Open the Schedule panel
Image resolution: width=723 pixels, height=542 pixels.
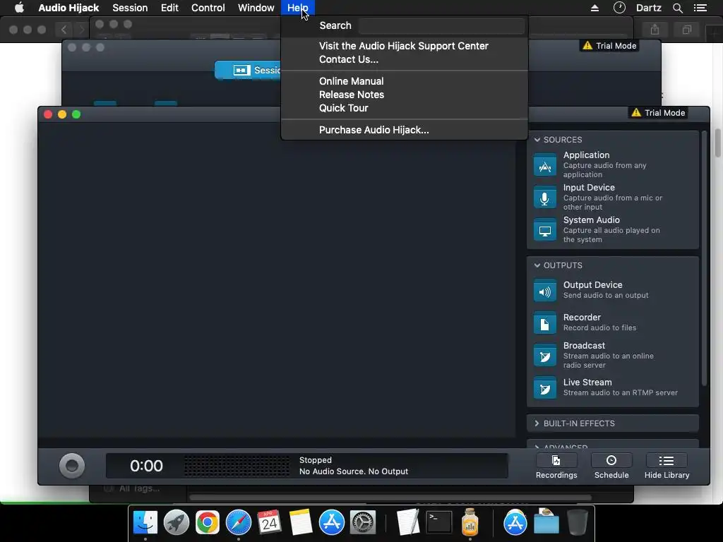tap(611, 466)
